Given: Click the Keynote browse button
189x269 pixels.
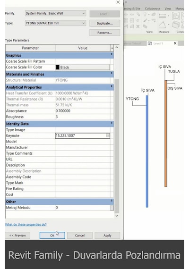Looking at the screenshot, I should pos(108,136).
